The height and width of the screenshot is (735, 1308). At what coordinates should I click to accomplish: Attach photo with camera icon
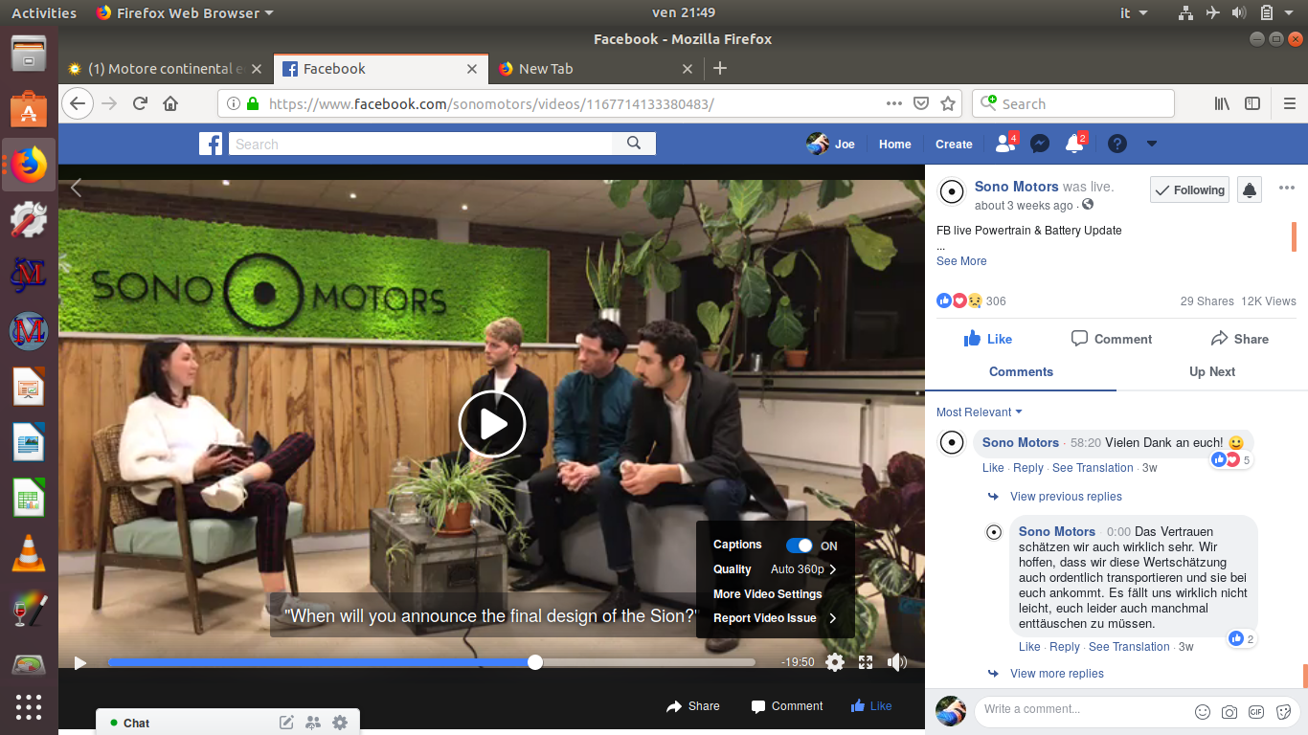[x=1229, y=712]
